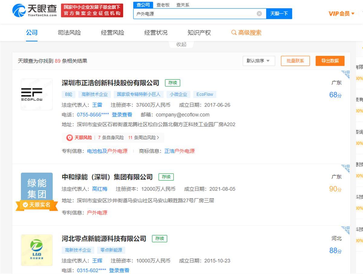
Task: Clear the search box with the X icon
Action: click(x=259, y=14)
